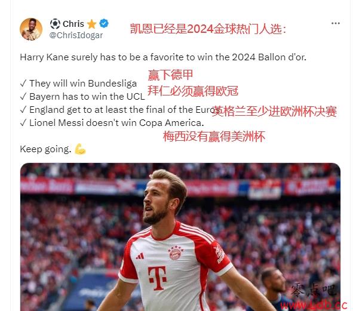The width and height of the screenshot is (353, 311).
Task: Click the 零点吧 calligraphy watermark
Action: click(x=314, y=290)
